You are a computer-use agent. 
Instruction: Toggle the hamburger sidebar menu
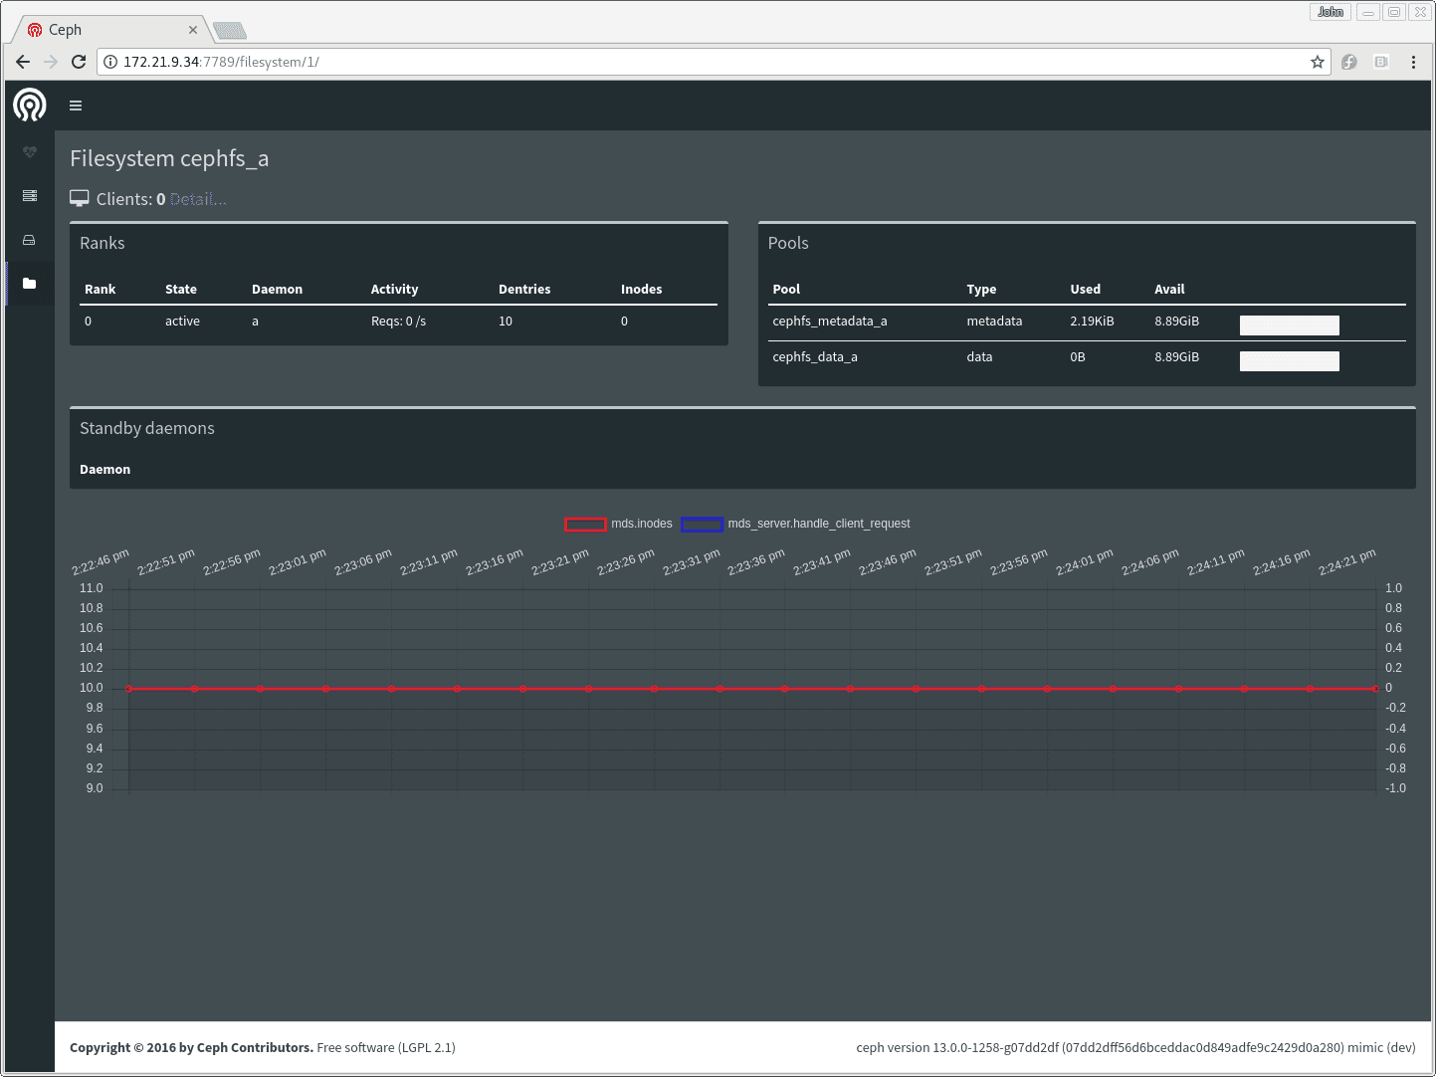point(76,106)
